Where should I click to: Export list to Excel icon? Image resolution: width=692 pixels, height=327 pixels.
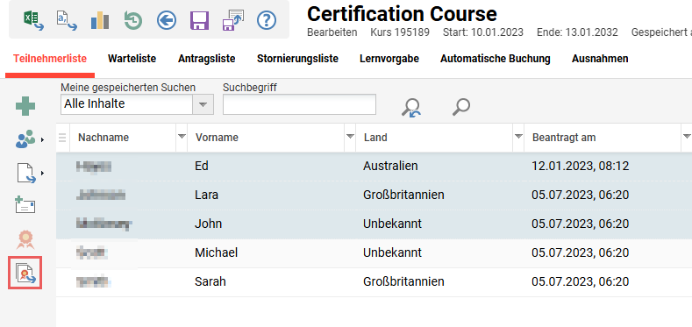click(33, 20)
